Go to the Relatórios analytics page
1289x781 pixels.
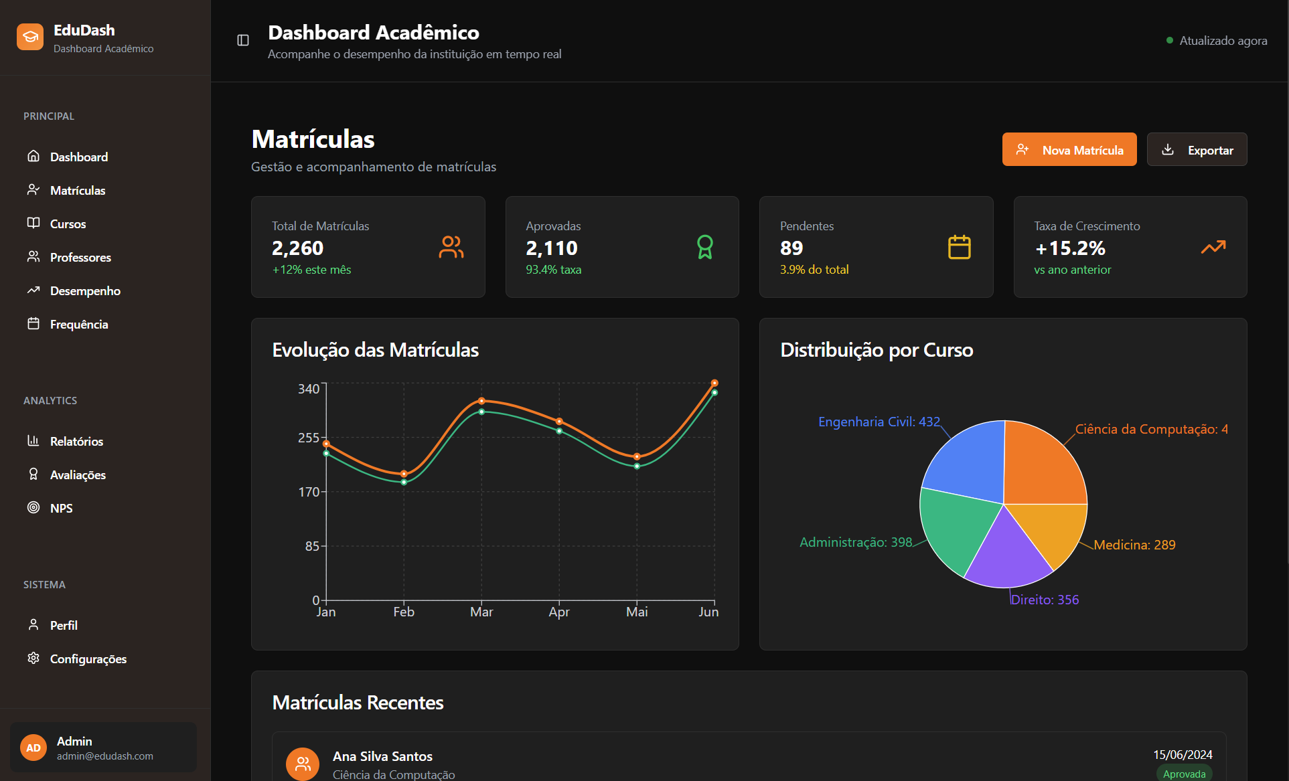click(76, 441)
